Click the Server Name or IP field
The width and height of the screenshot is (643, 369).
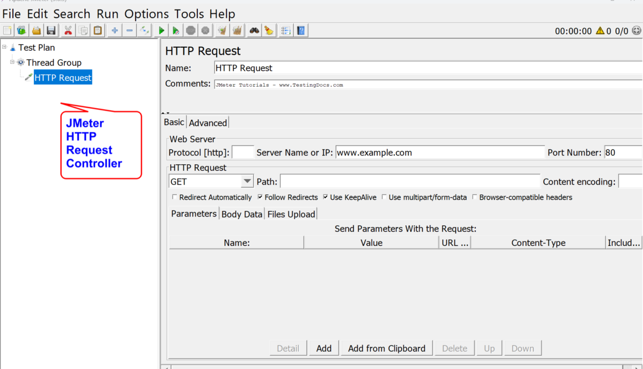tap(440, 153)
